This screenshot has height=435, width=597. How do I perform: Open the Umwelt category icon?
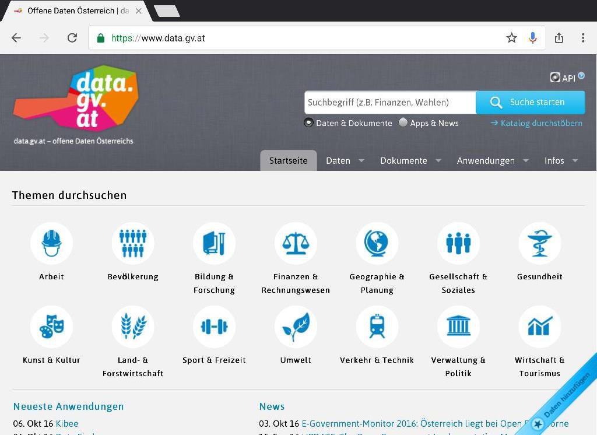click(296, 326)
